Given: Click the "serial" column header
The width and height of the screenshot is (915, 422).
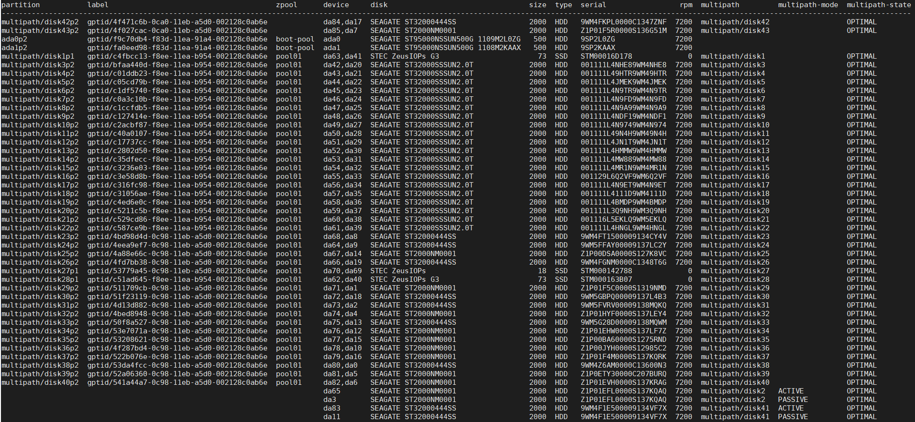Looking at the screenshot, I should click(593, 5).
